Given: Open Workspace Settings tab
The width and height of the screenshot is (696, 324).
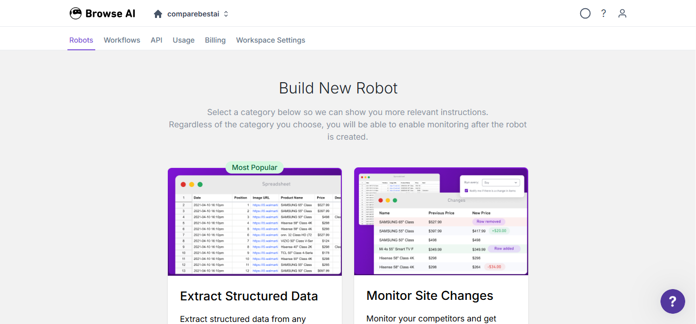Looking at the screenshot, I should tap(271, 40).
